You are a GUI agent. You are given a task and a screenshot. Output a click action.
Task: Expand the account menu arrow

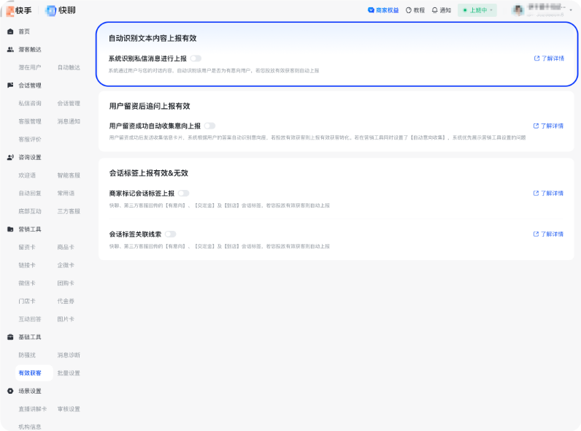click(571, 10)
